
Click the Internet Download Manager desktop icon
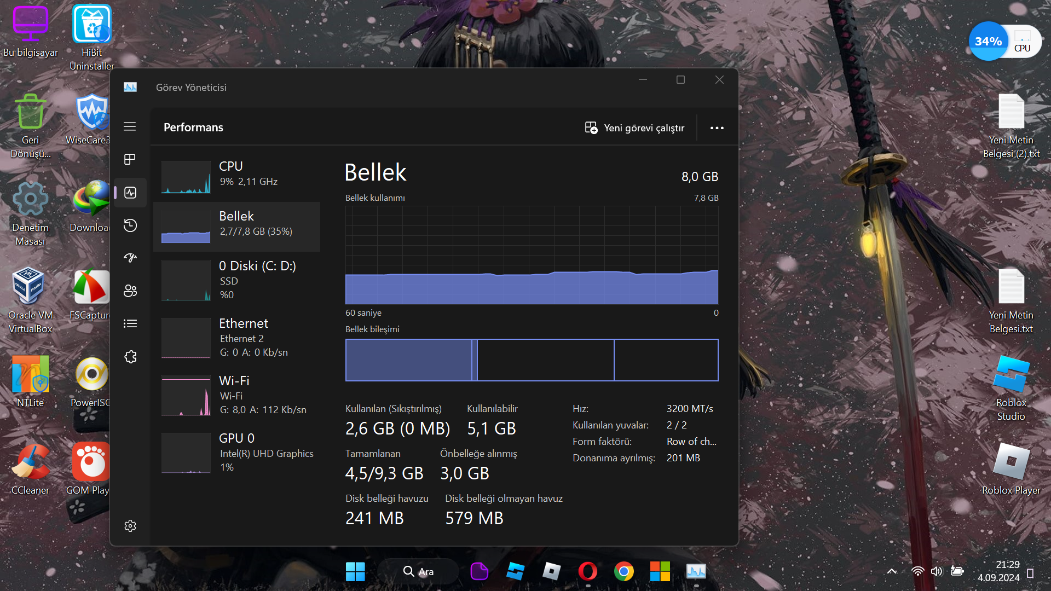[x=90, y=207]
